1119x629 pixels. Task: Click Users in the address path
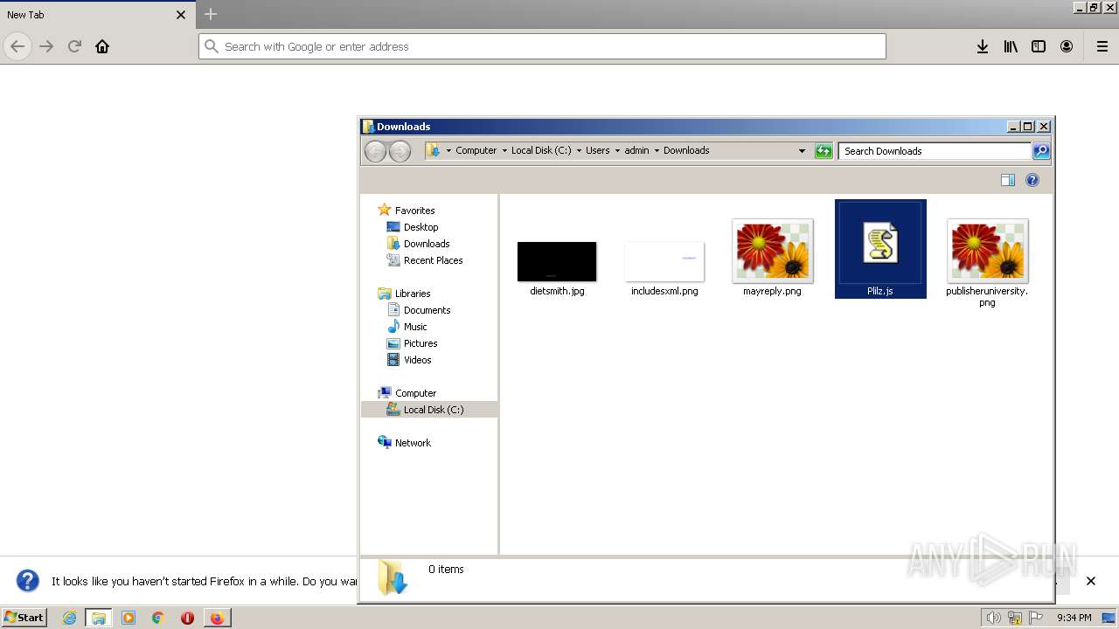598,150
